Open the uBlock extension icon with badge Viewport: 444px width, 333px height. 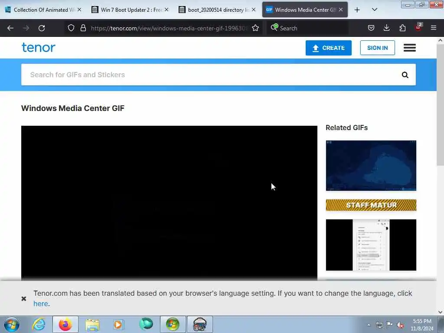coord(418,27)
